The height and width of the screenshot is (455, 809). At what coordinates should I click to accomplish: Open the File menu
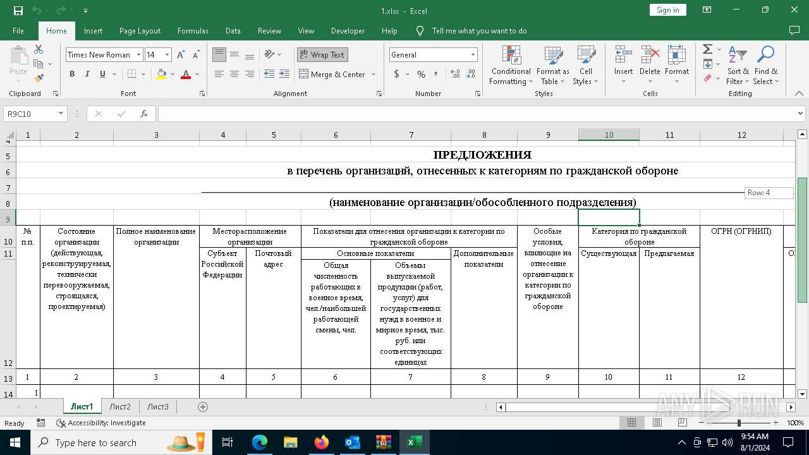18,31
